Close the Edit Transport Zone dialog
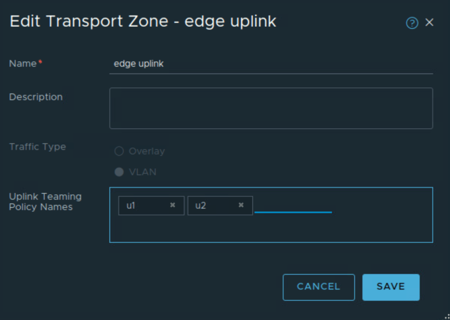The width and height of the screenshot is (450, 320). pos(429,23)
